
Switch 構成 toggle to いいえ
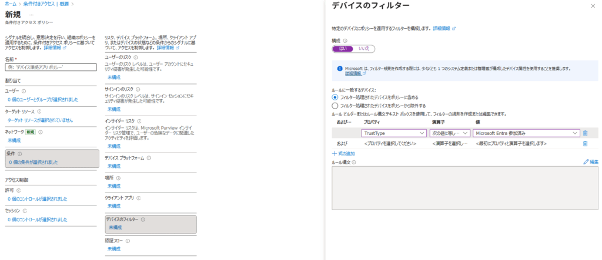364,49
